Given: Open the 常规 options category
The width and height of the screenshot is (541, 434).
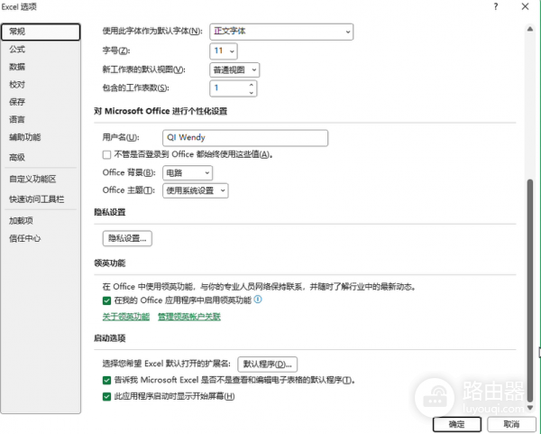Looking at the screenshot, I should (x=41, y=32).
